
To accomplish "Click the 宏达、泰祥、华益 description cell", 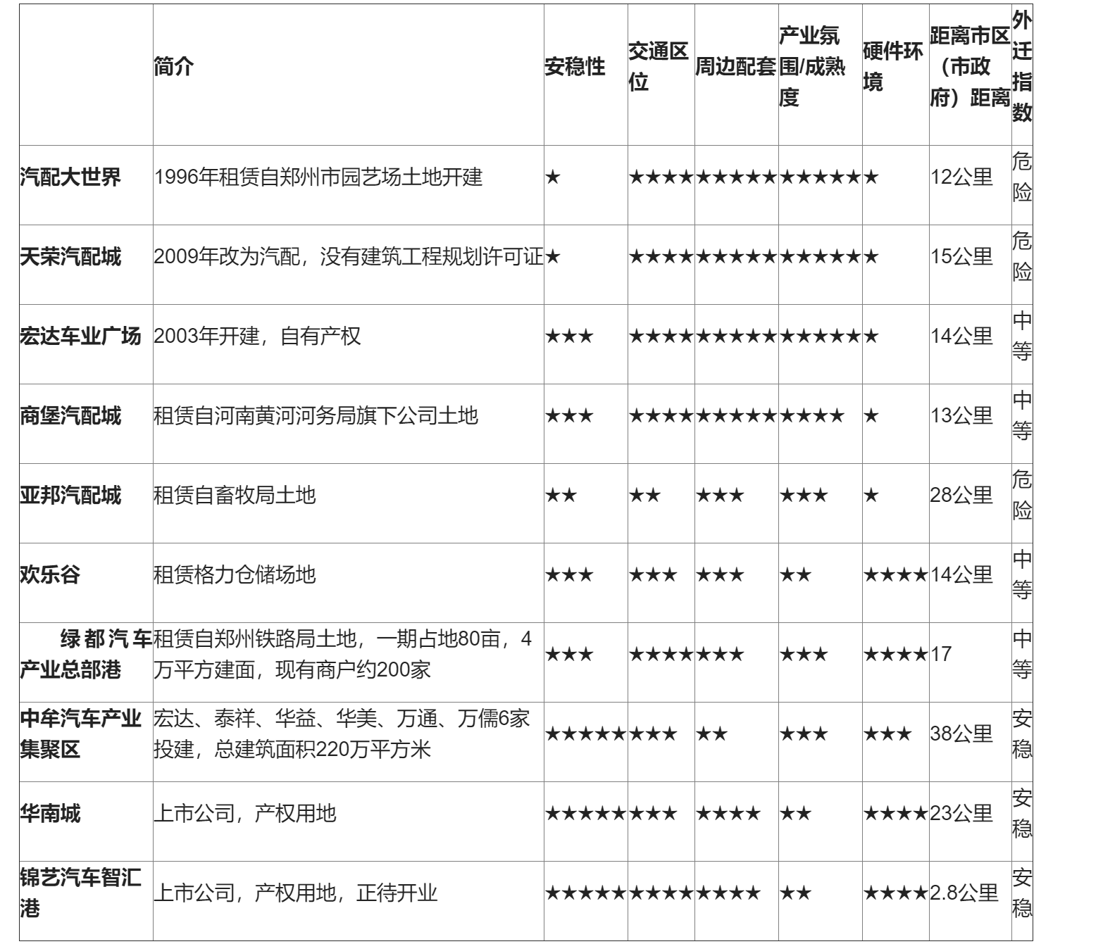I will coord(342,734).
